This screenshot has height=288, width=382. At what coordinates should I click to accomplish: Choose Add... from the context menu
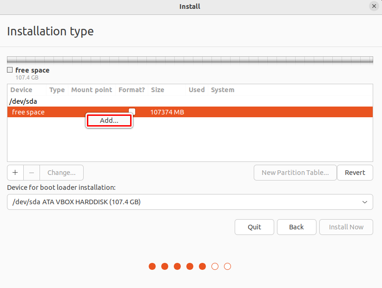[109, 121]
